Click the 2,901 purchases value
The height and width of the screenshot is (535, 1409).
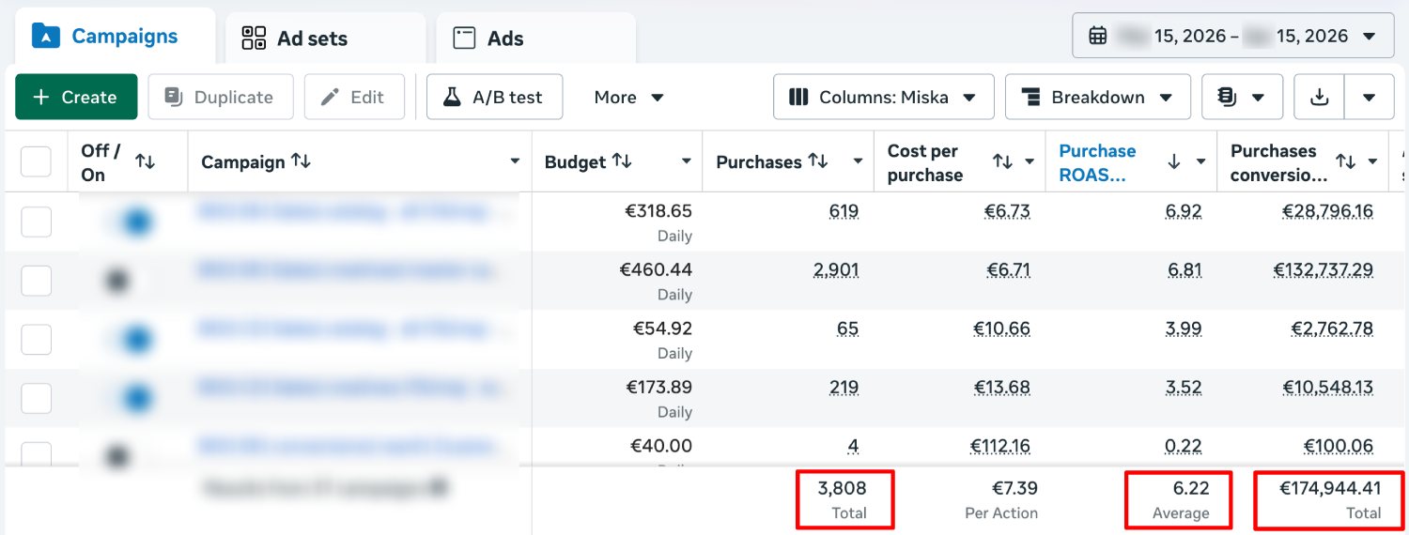(836, 270)
